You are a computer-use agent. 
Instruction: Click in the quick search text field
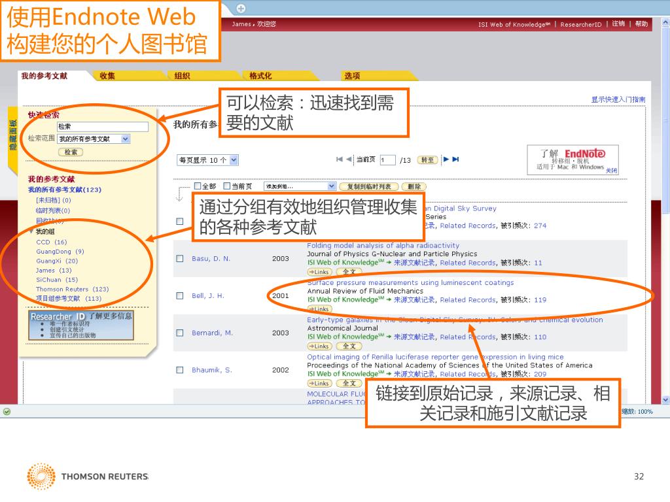pos(103,126)
